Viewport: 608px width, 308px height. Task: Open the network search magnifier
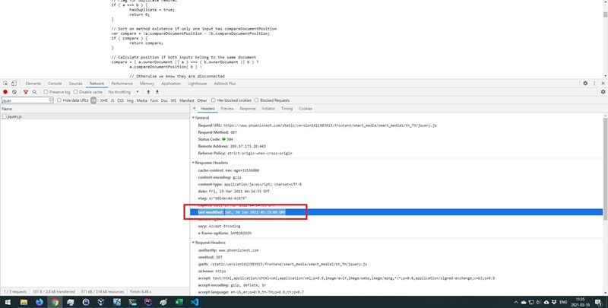(34, 92)
